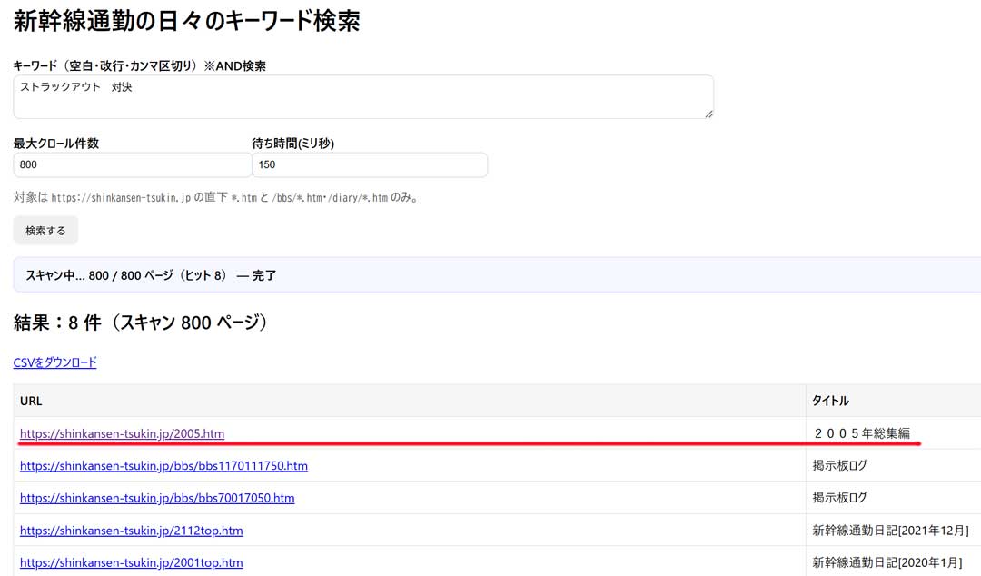Open the bbs1170111750.htm result link
The image size is (981, 576).
163,466
